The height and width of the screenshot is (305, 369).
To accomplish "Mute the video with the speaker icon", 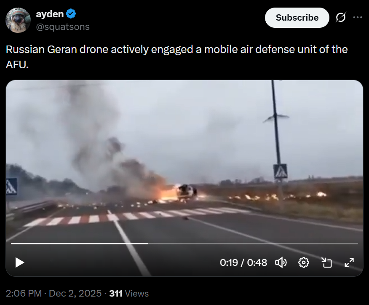I will pos(281,262).
